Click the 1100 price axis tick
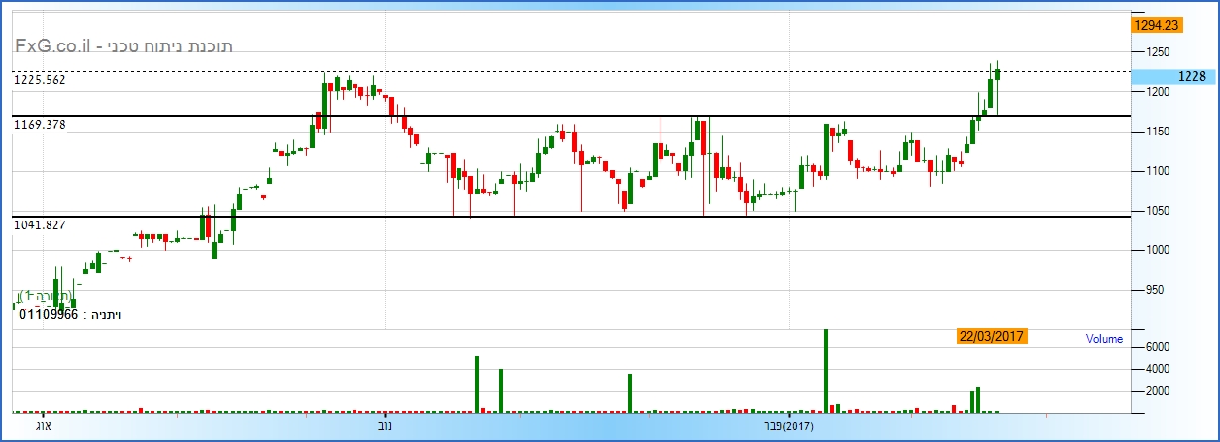Screen dimensions: 1220x442 click(1159, 171)
